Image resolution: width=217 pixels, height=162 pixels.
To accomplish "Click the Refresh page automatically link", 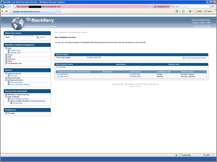I will (x=196, y=58).
